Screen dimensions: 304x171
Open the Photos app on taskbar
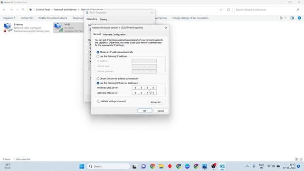tap(205, 166)
